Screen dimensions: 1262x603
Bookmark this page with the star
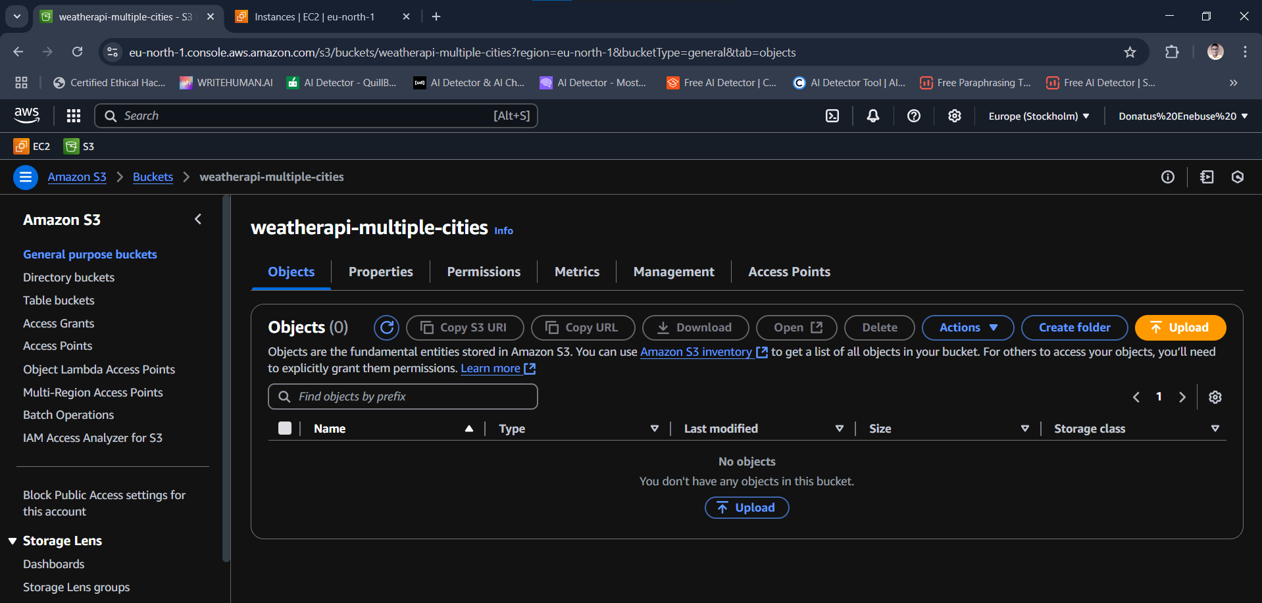[x=1130, y=52]
